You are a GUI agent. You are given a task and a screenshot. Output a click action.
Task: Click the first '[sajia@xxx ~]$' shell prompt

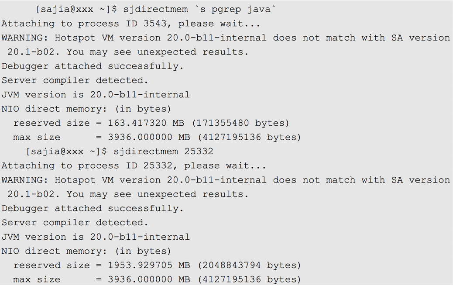[x=76, y=9]
